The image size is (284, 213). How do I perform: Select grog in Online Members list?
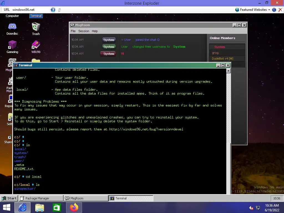227,53
